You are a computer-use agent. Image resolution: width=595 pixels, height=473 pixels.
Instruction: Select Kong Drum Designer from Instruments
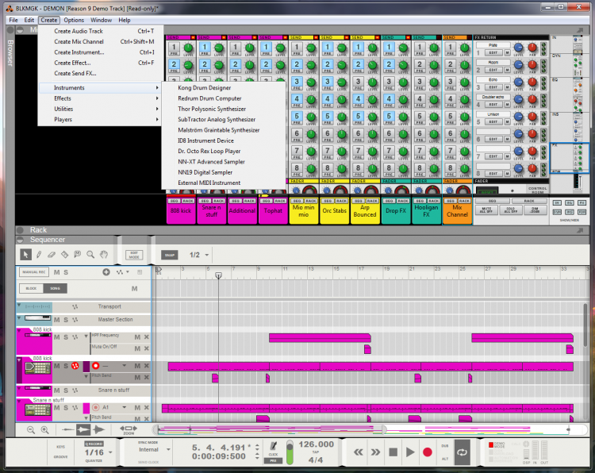click(x=224, y=87)
